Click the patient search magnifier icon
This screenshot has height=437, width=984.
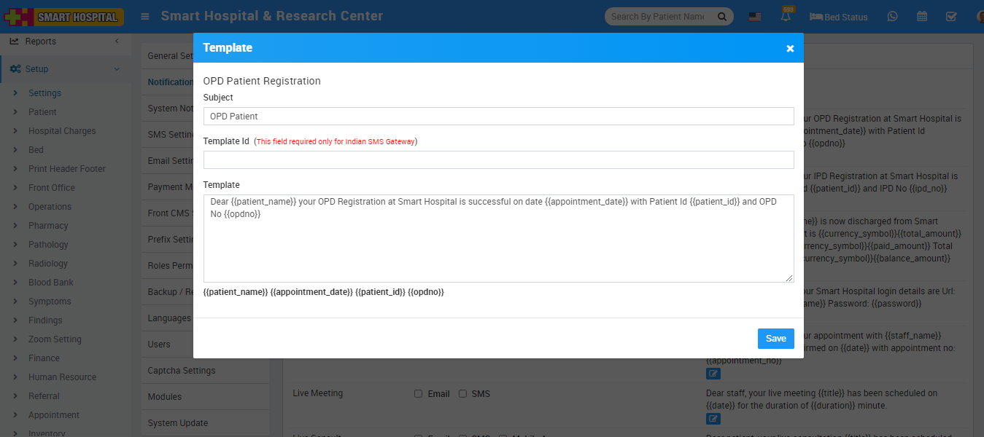click(722, 17)
